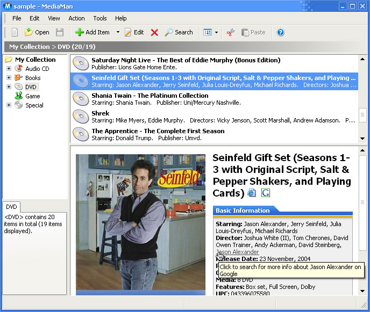The width and height of the screenshot is (370, 312).
Task: Click the blue Help question mark icon
Action: coord(281,32)
